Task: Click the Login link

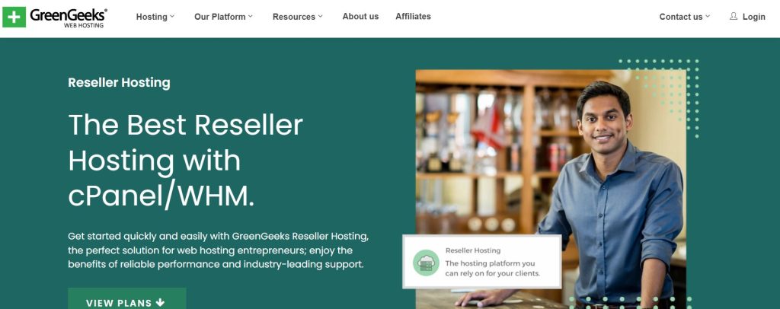Action: 753,17
